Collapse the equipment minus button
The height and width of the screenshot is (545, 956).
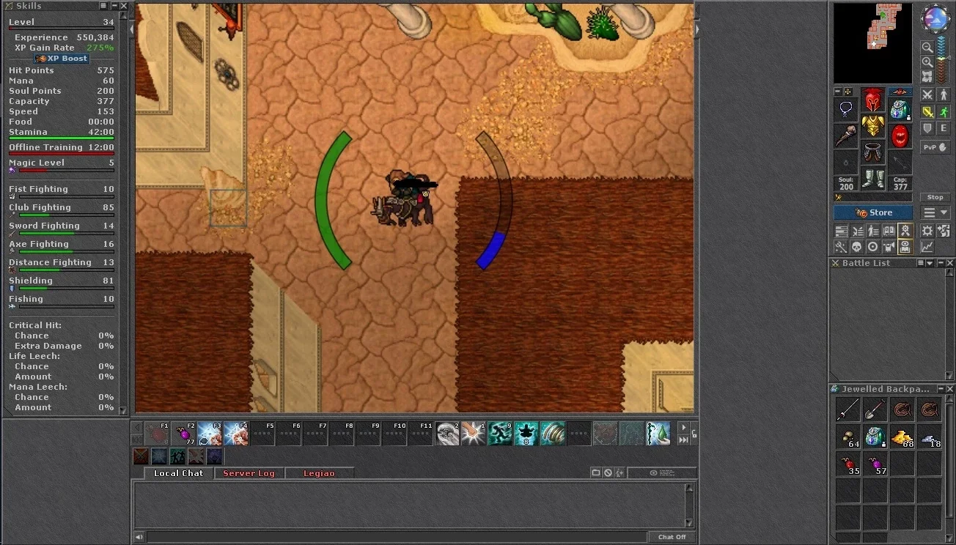click(838, 92)
